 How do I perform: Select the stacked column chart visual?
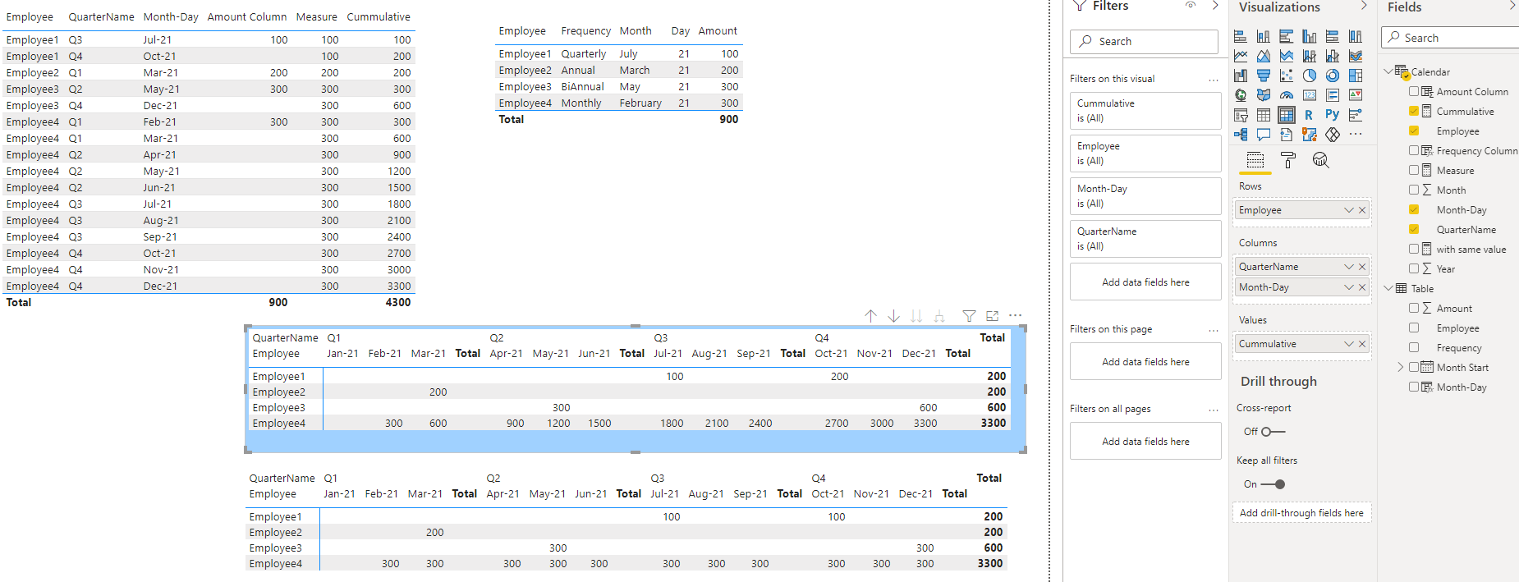click(x=1264, y=36)
